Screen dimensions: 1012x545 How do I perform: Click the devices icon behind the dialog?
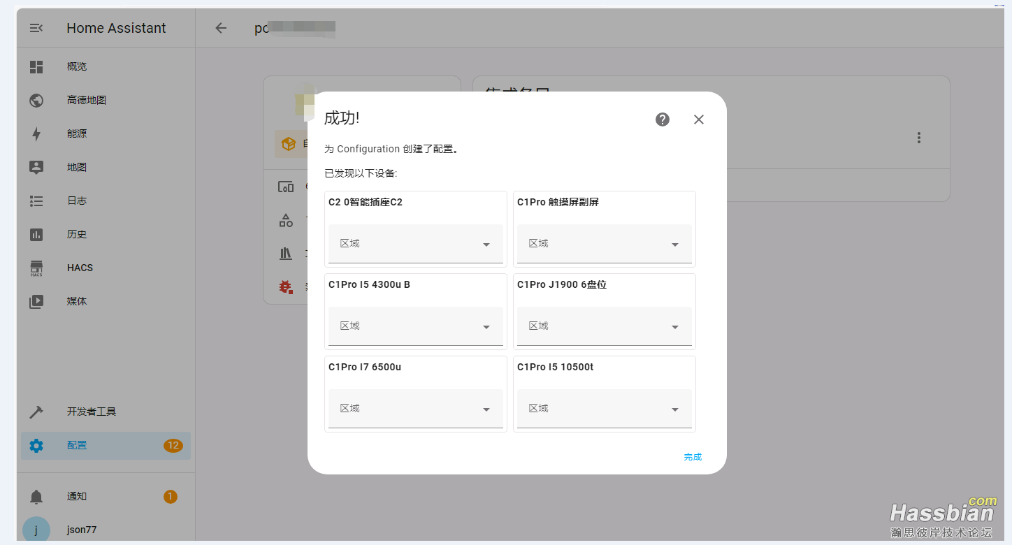coord(286,187)
